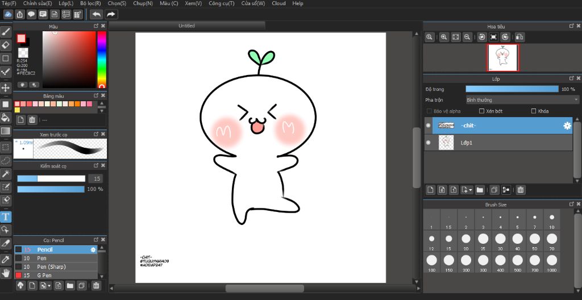Enable the Khóa checkbox
The image size is (582, 300).
tap(534, 111)
